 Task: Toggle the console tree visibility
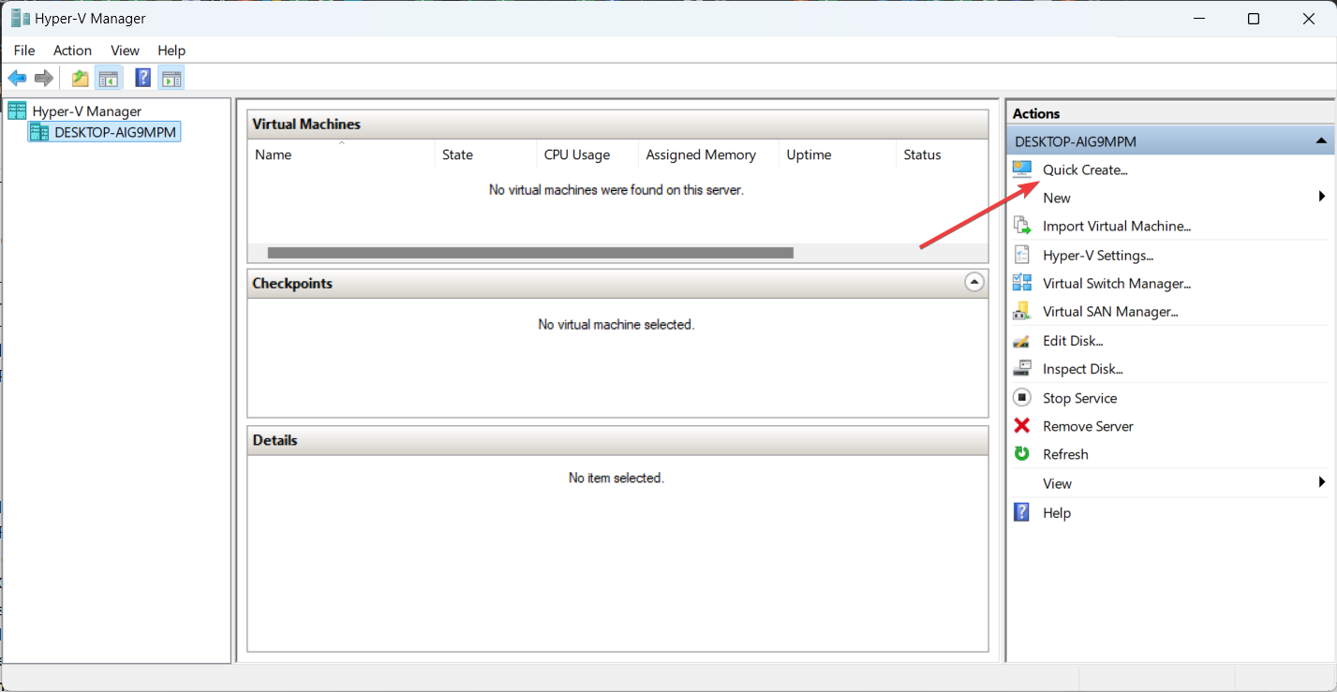pyautogui.click(x=109, y=78)
